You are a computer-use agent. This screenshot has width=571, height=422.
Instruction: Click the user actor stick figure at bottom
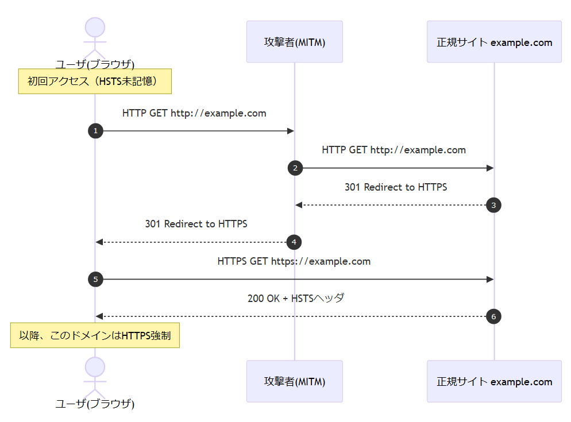coord(95,377)
